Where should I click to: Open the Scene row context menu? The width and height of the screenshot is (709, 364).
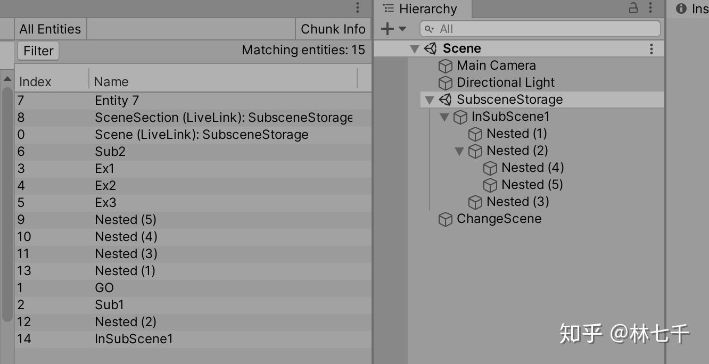click(x=651, y=48)
